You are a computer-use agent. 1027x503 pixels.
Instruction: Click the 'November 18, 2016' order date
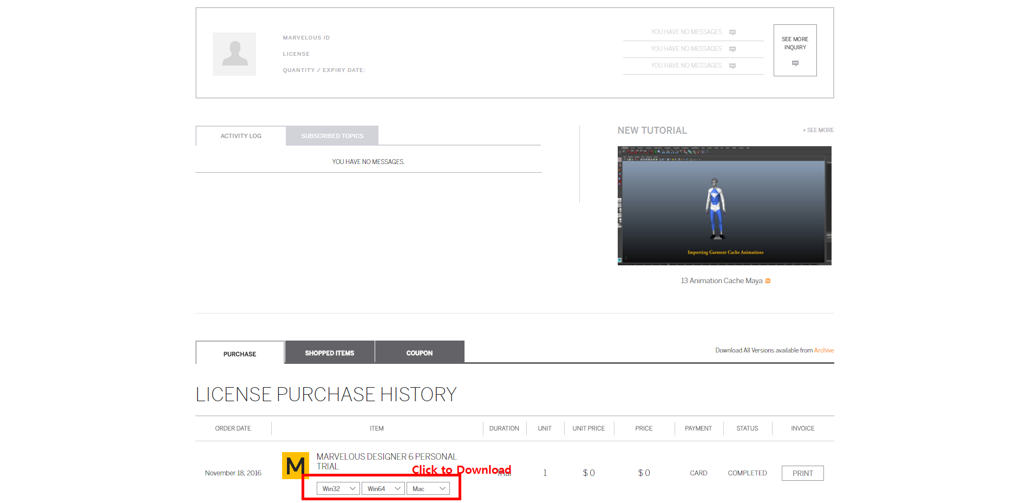click(x=233, y=473)
